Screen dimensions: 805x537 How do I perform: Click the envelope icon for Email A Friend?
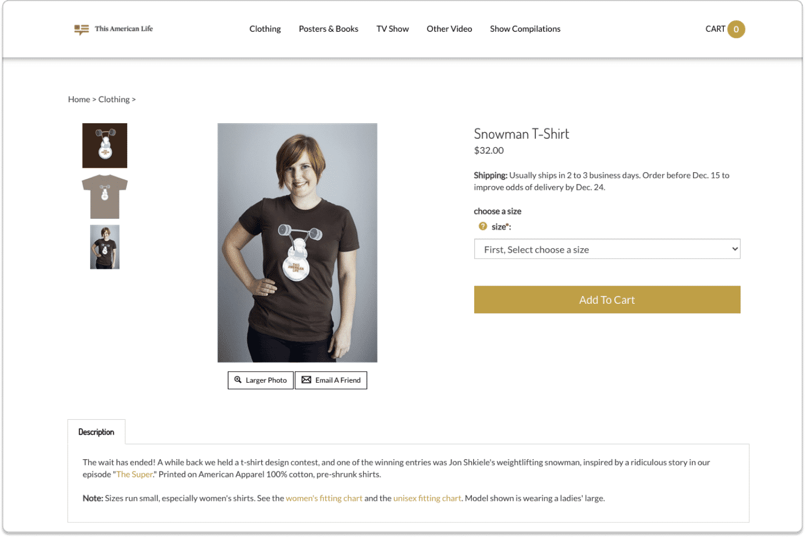point(306,380)
